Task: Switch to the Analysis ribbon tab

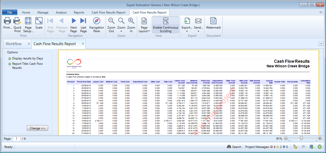Action: coord(61,12)
